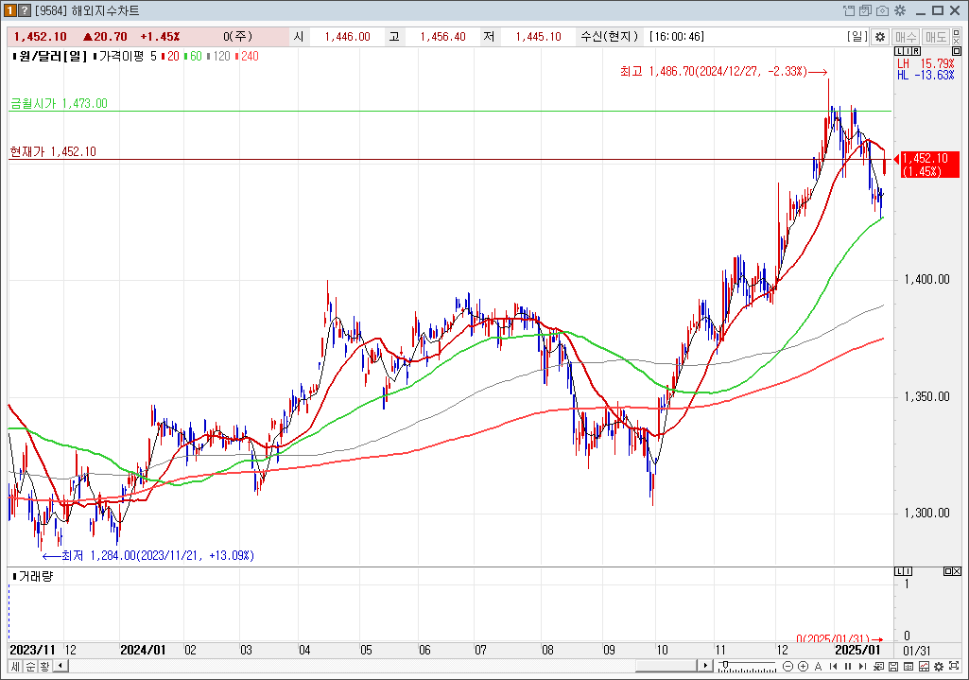
Task: Jump to the first chart bar
Action: click(x=833, y=667)
